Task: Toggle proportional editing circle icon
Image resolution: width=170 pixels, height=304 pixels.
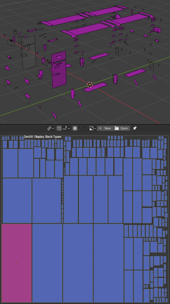Action: pos(75,128)
